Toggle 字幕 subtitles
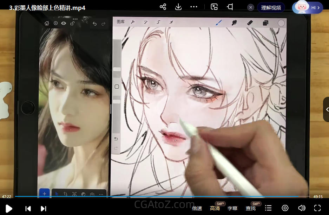The image size is (329, 215). [x=232, y=208]
